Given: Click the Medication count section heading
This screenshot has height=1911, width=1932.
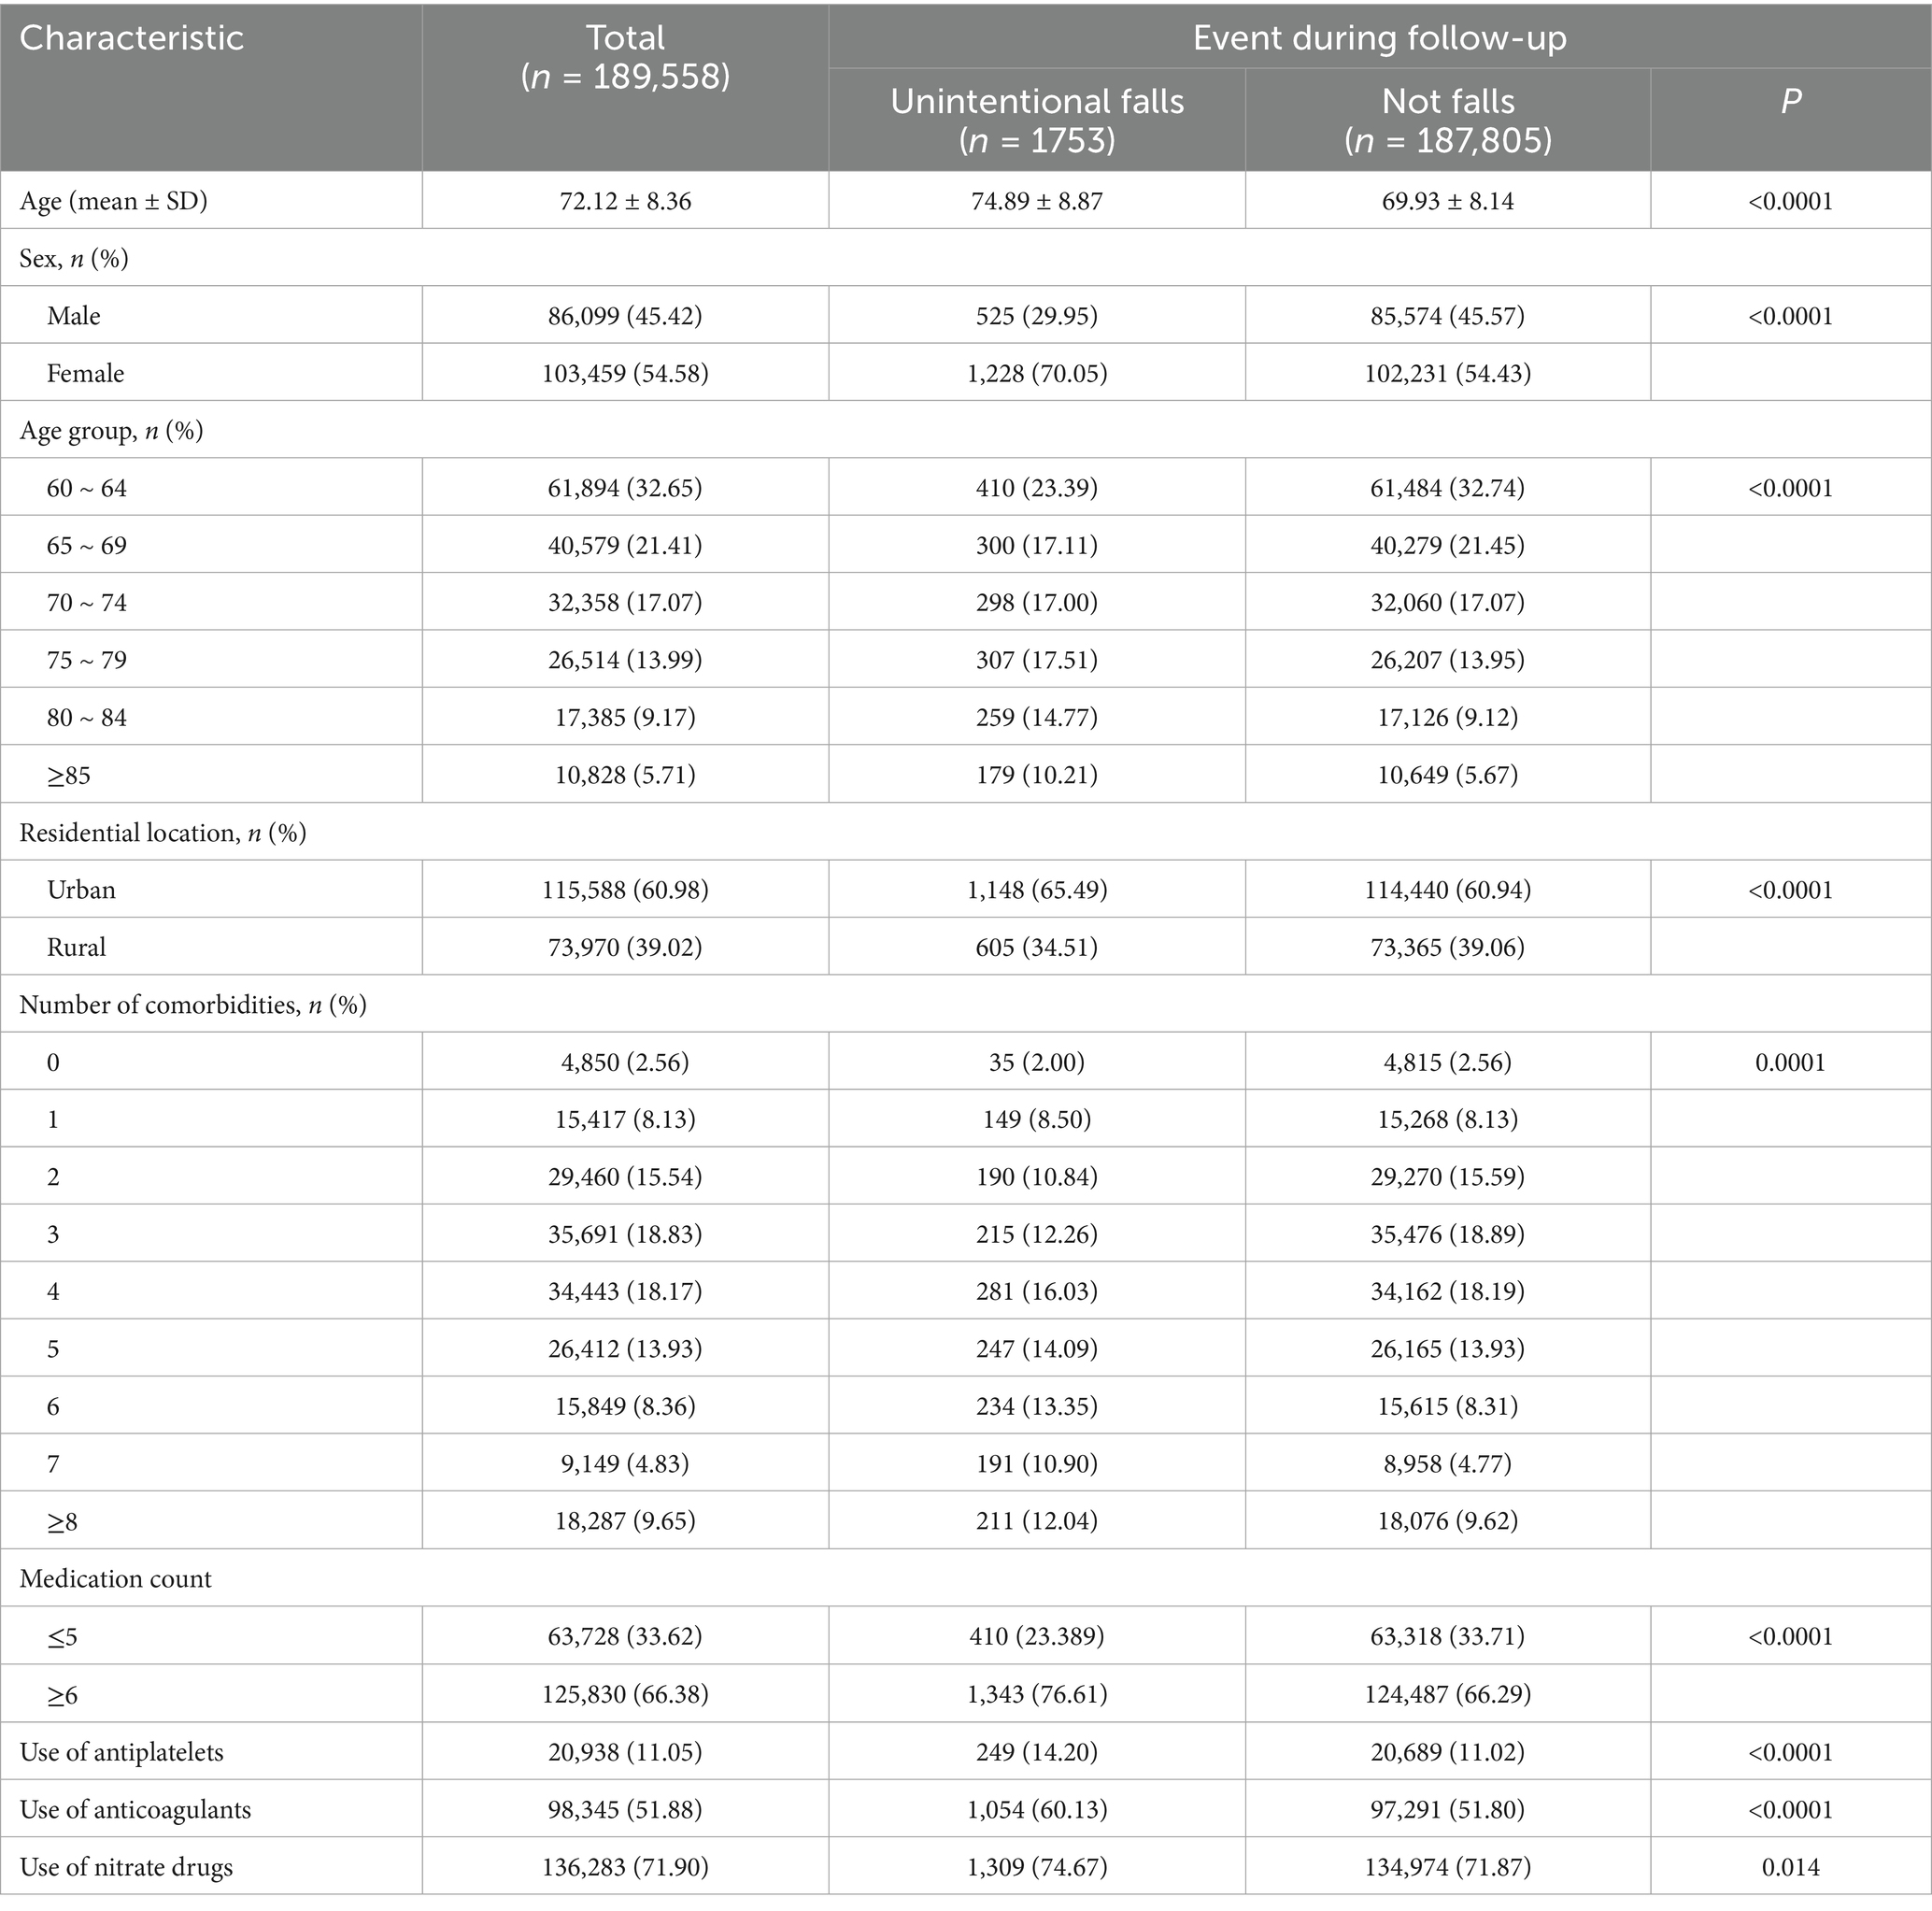Looking at the screenshot, I should pyautogui.click(x=115, y=1579).
